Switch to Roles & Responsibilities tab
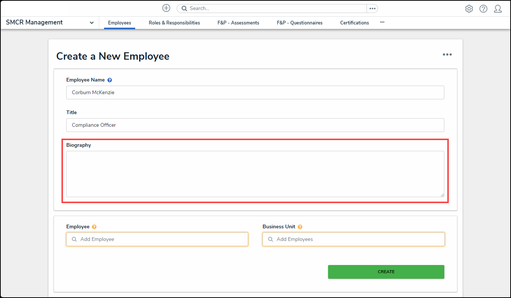Image resolution: width=511 pixels, height=298 pixels. click(174, 23)
